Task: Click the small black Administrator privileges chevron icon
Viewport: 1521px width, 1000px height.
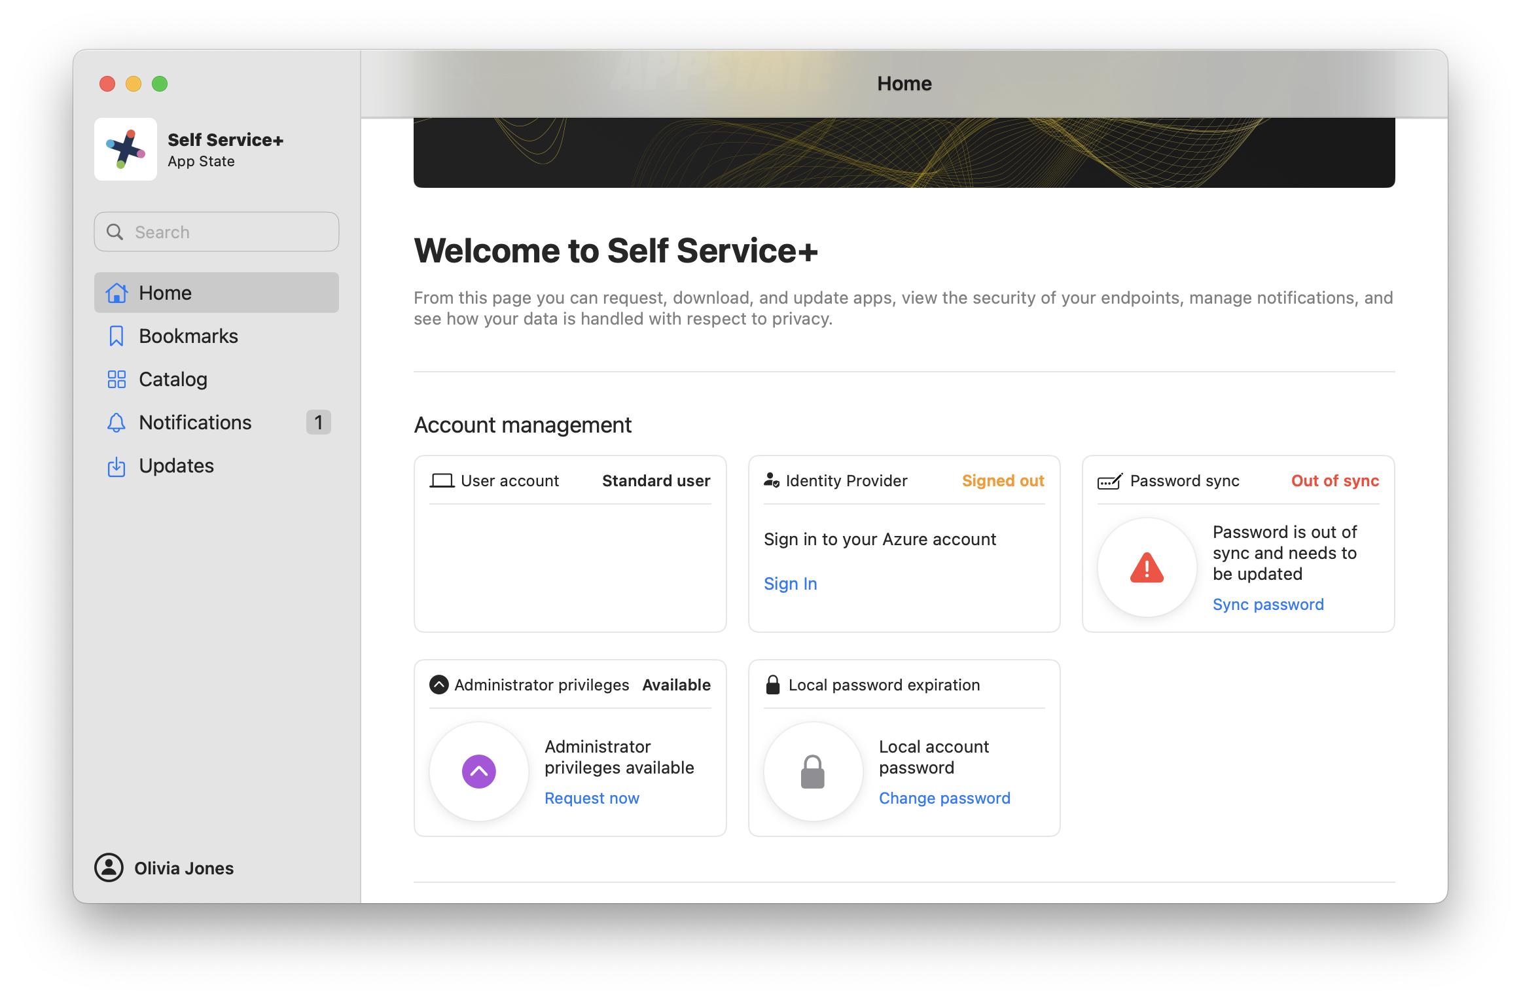Action: pos(438,685)
